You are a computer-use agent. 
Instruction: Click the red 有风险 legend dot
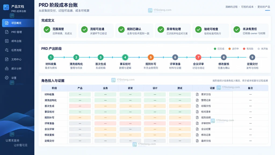[244, 49]
